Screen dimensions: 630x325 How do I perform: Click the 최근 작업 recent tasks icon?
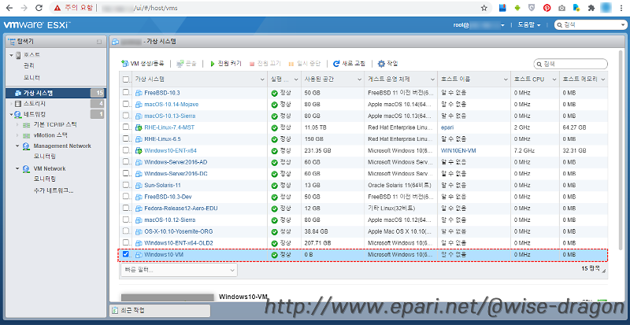[x=115, y=311]
